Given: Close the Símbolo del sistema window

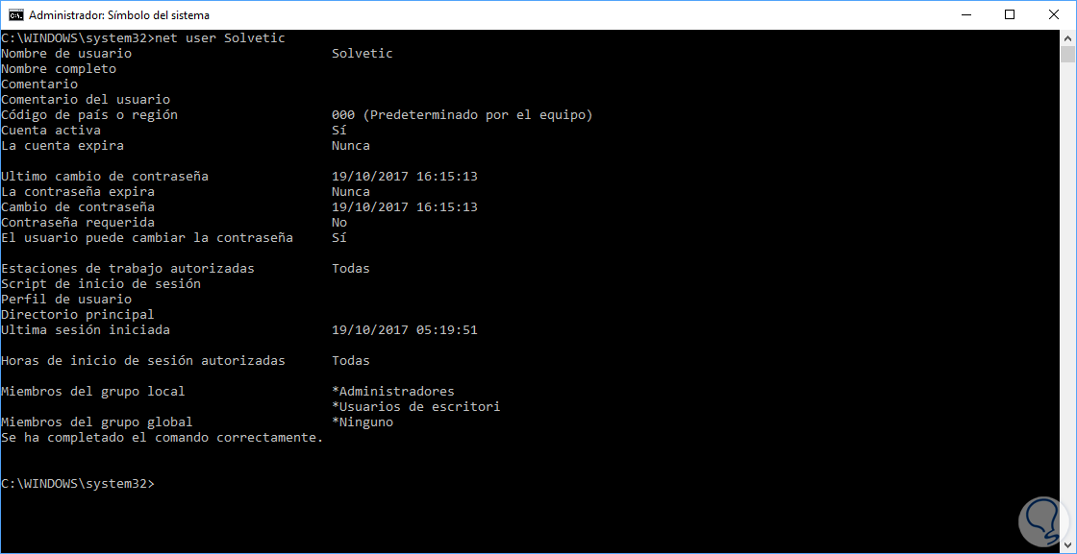Looking at the screenshot, I should (1054, 15).
